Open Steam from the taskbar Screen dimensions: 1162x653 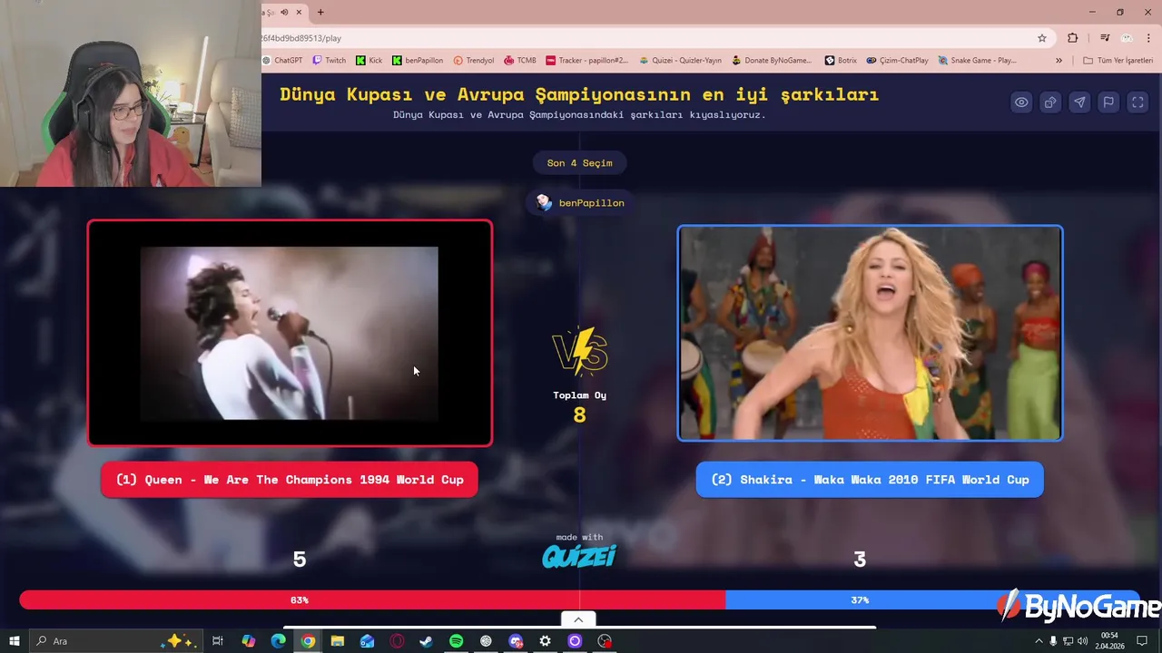click(x=426, y=641)
